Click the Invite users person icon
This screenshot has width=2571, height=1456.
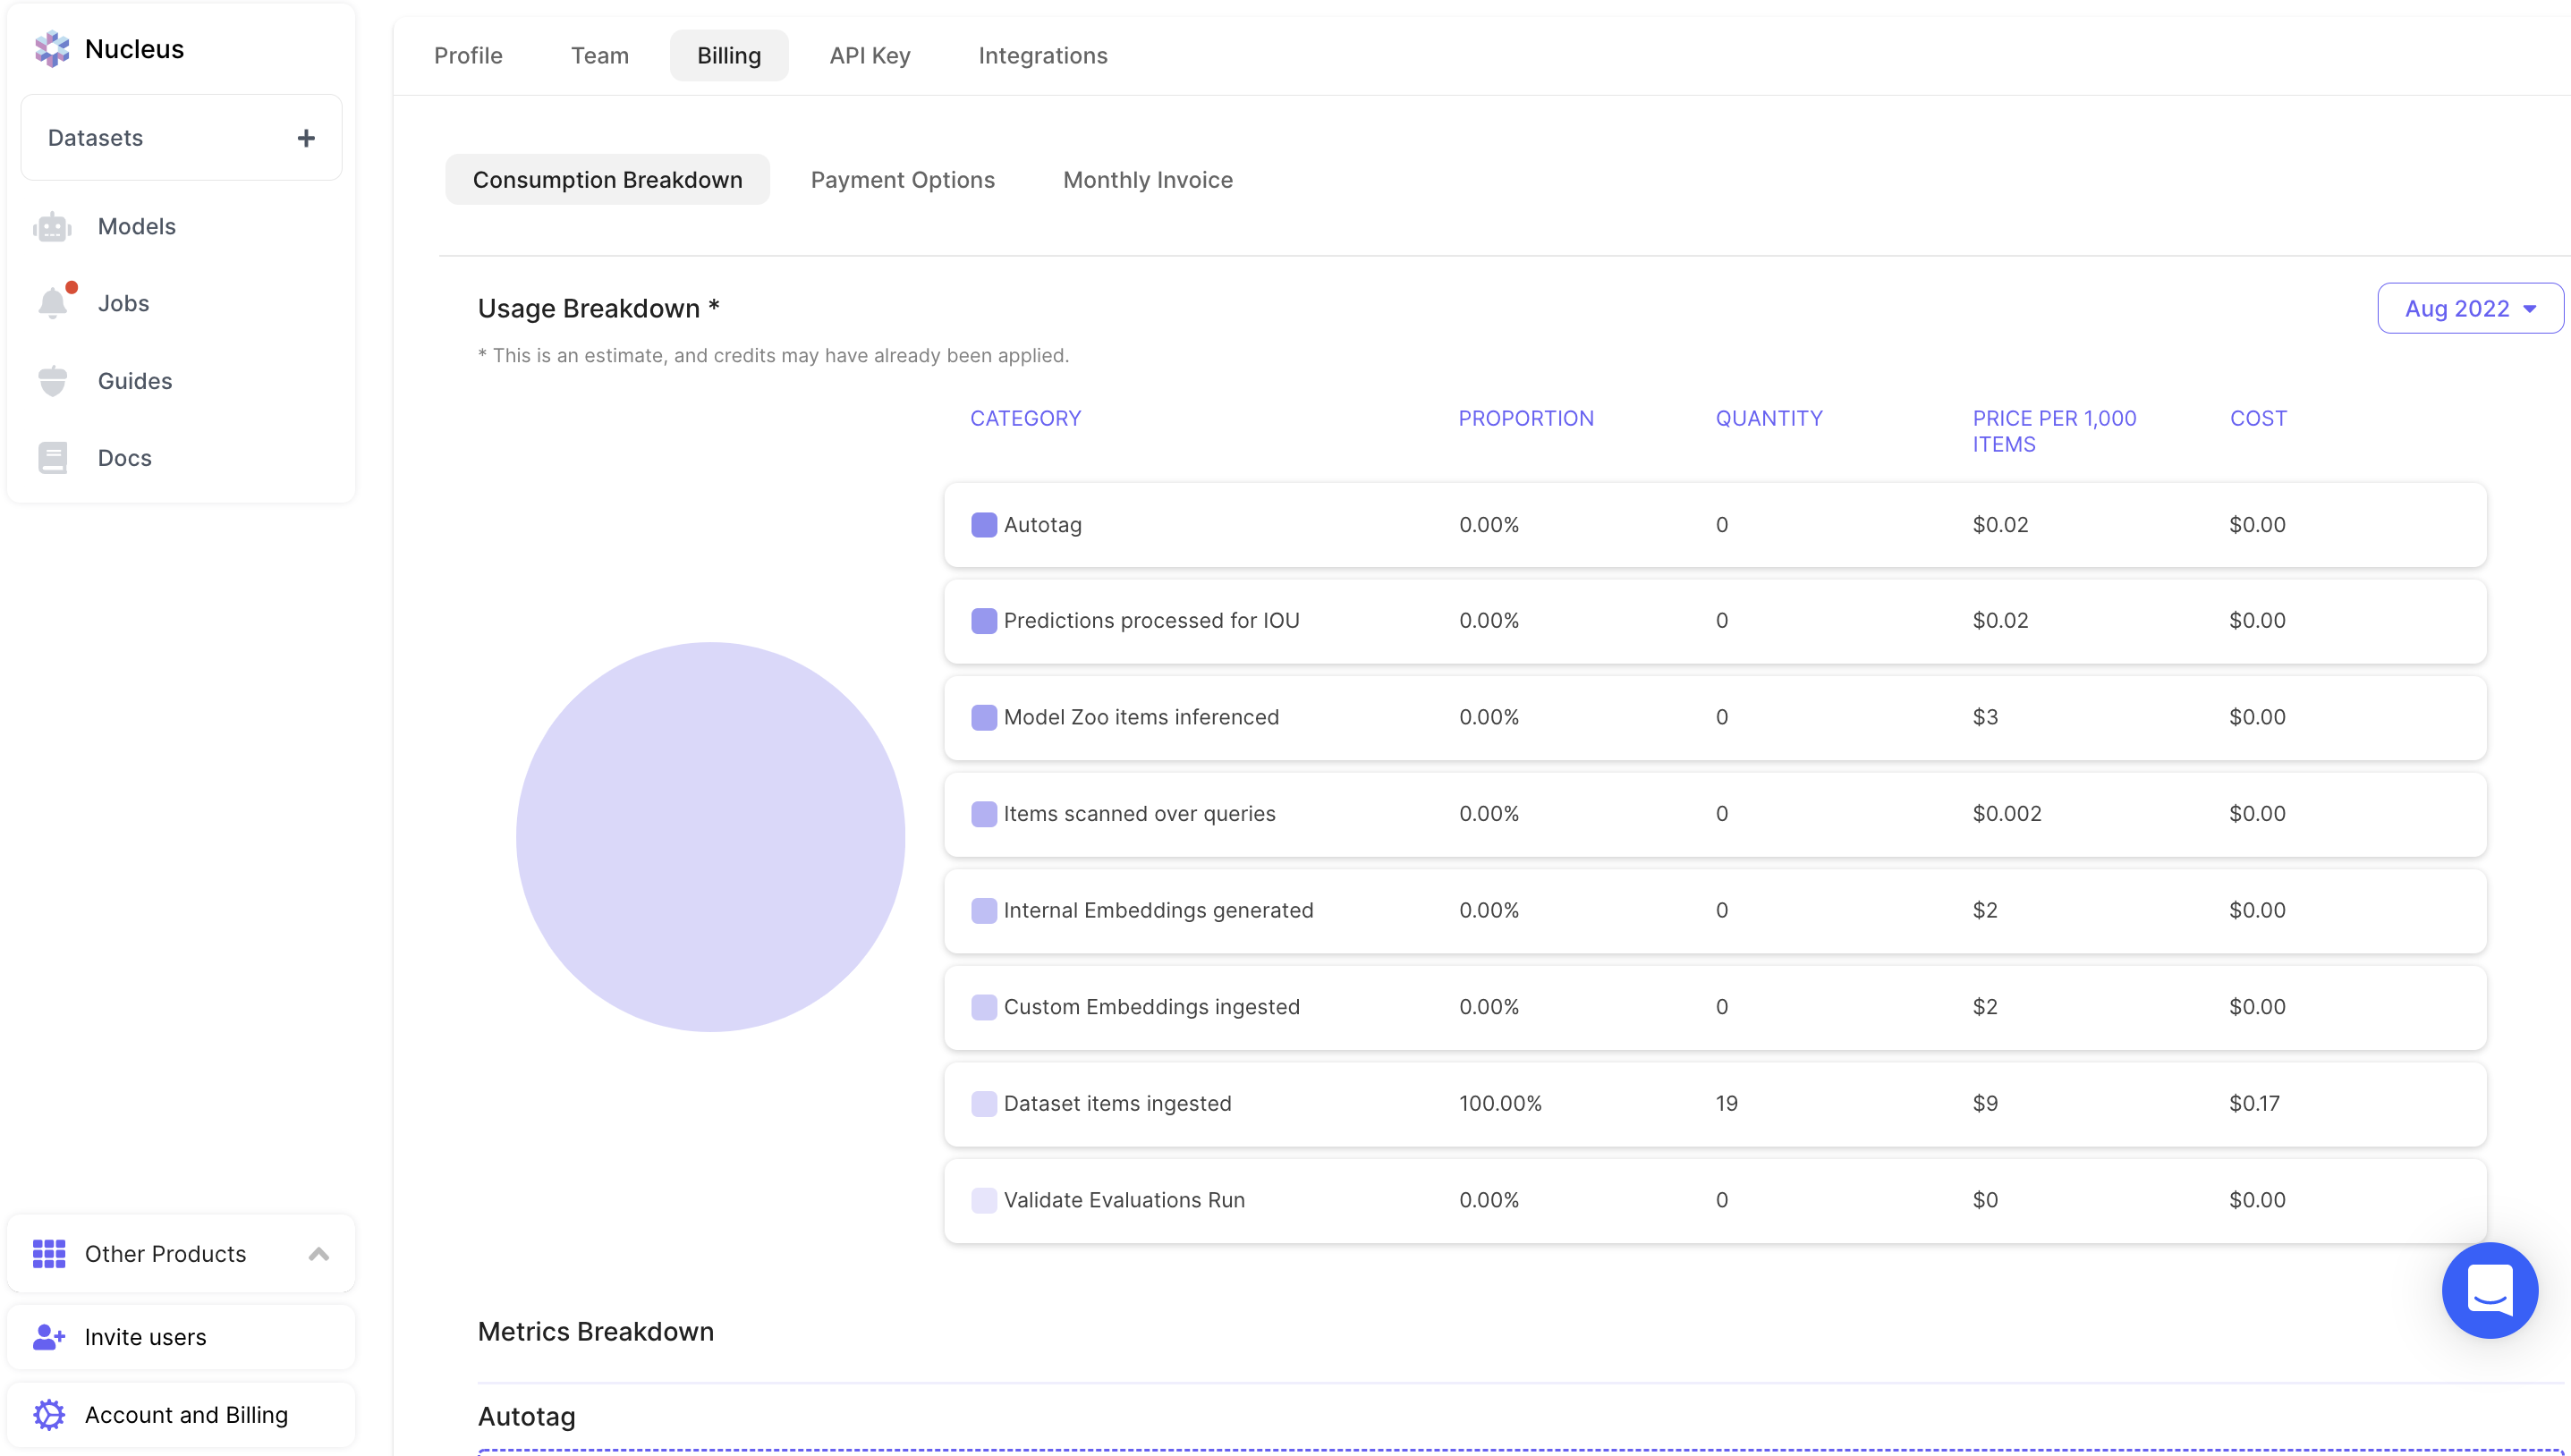(x=48, y=1337)
